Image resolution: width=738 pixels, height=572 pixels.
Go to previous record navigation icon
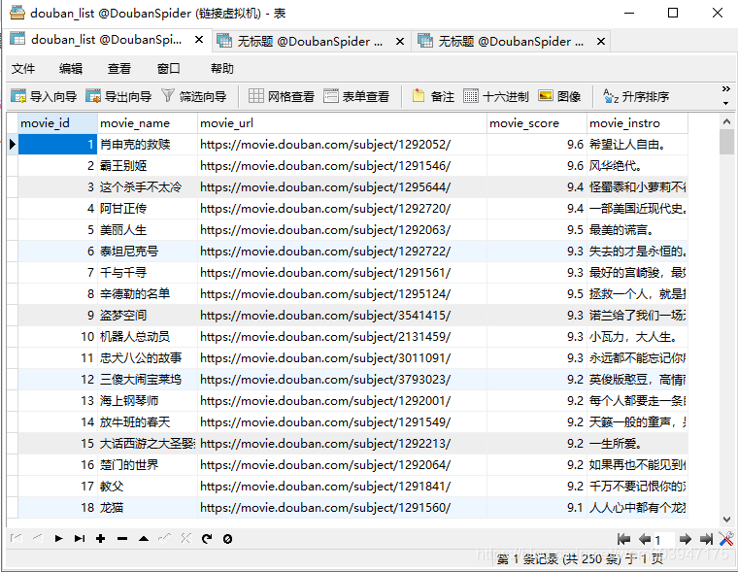[38, 538]
